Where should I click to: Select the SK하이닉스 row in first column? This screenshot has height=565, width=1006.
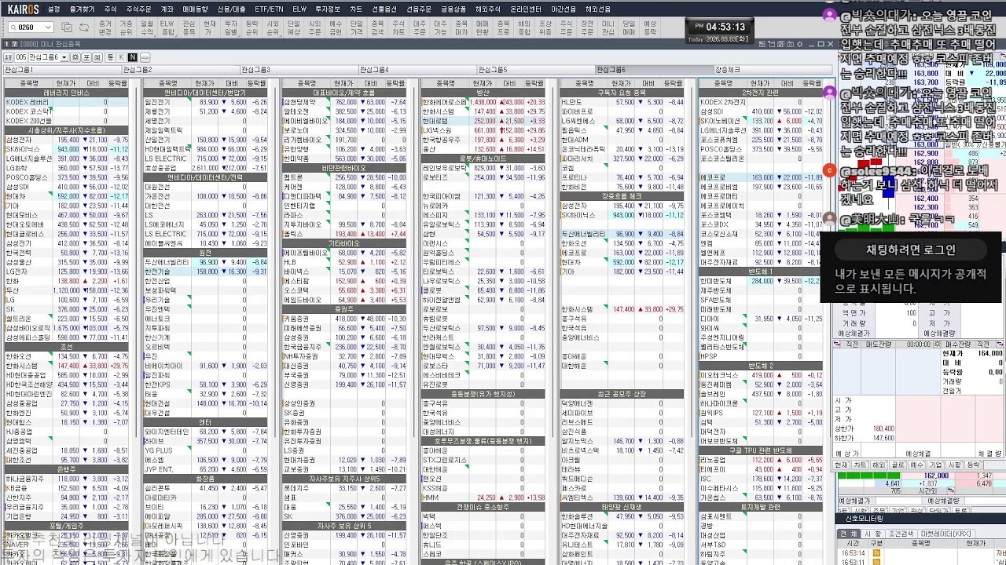click(x=67, y=149)
